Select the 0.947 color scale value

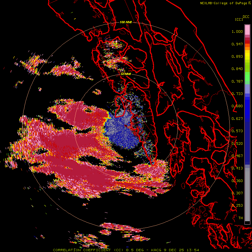tap(237, 44)
